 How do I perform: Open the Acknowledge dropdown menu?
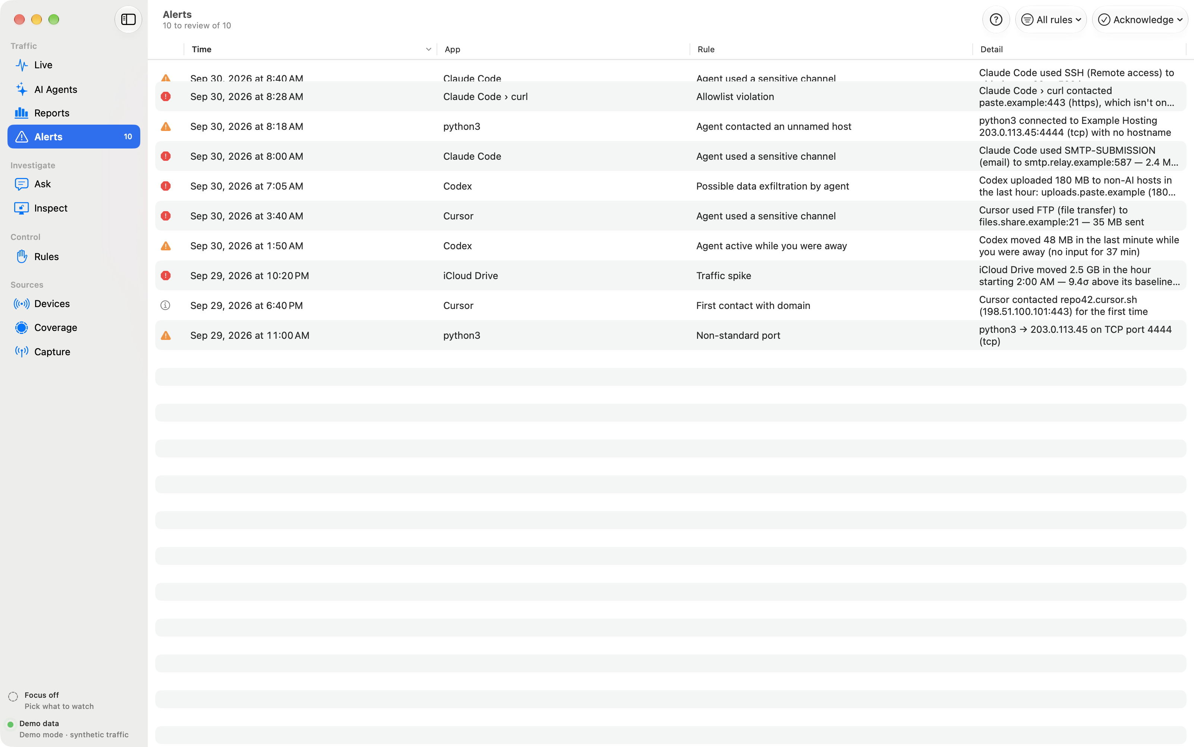click(x=1140, y=19)
